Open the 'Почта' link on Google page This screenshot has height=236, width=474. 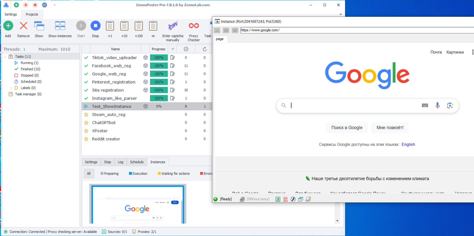[x=436, y=52]
